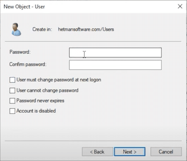Click the hetmansoftware.com/Users path text

86,30
